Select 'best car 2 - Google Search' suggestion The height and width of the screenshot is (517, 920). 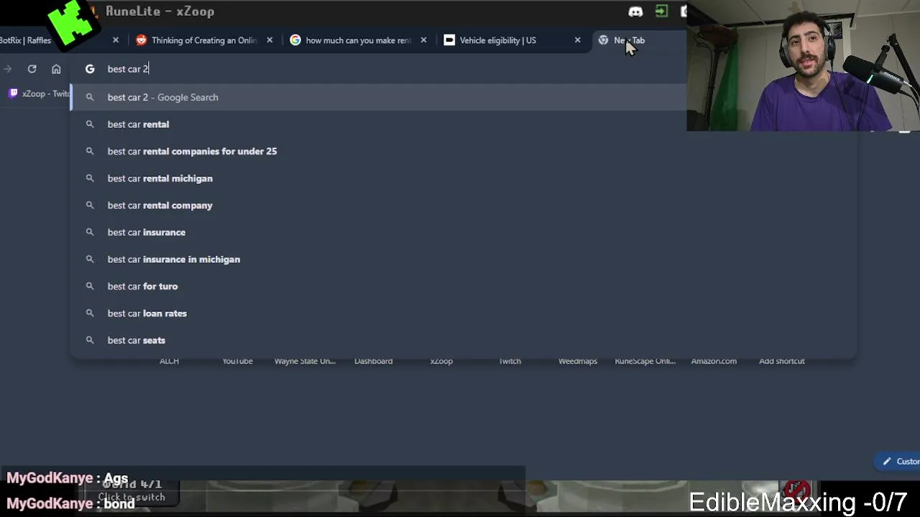coord(379,97)
